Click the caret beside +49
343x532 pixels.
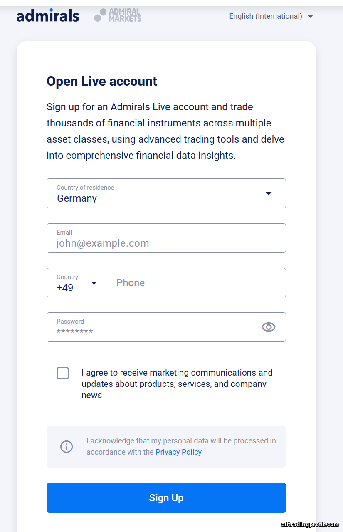tap(94, 283)
